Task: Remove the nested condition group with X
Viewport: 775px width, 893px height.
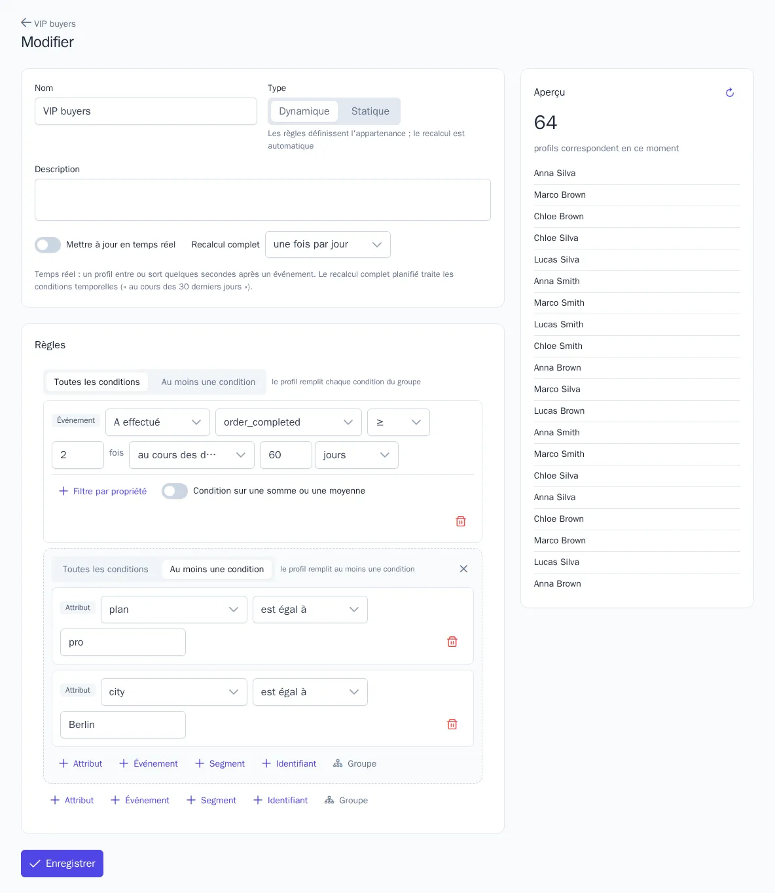Action: (463, 569)
